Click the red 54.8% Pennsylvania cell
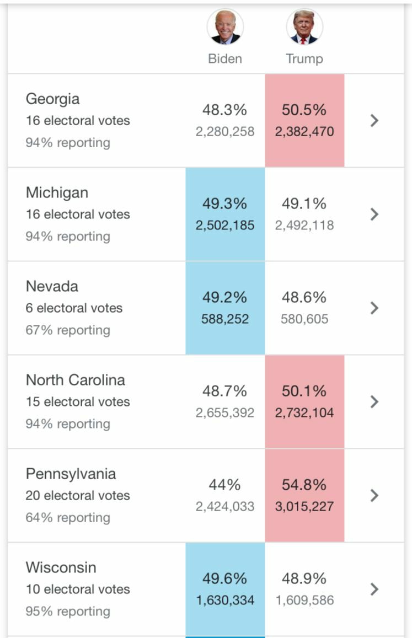Screen dimensions: 412x638 (x=304, y=495)
